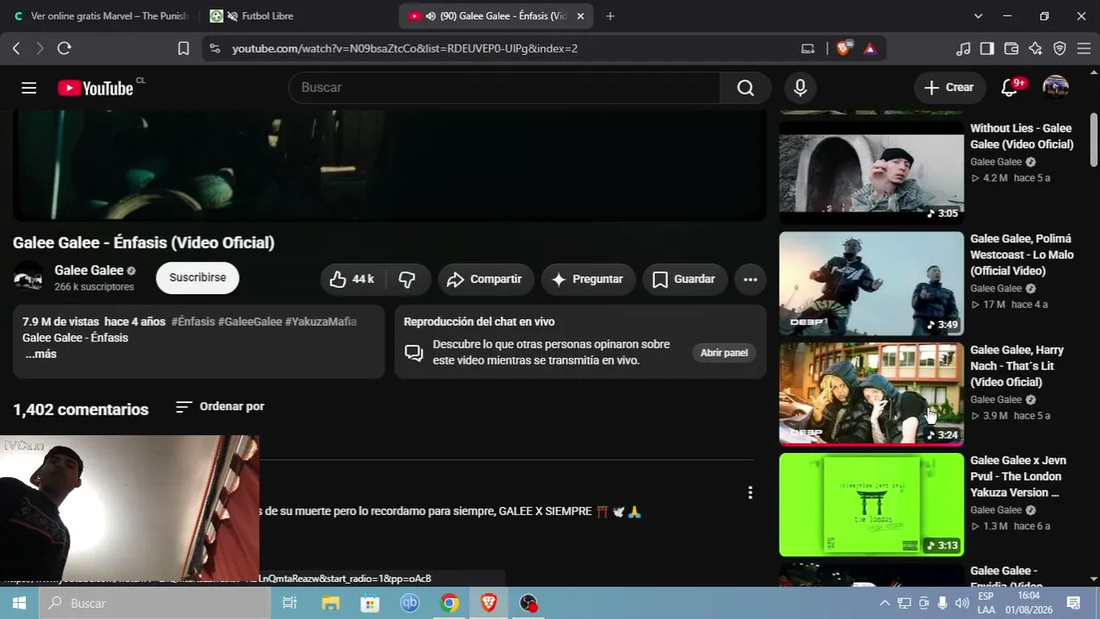This screenshot has height=619, width=1100.
Task: Visit the Galee Galee channel name link
Action: click(x=89, y=270)
